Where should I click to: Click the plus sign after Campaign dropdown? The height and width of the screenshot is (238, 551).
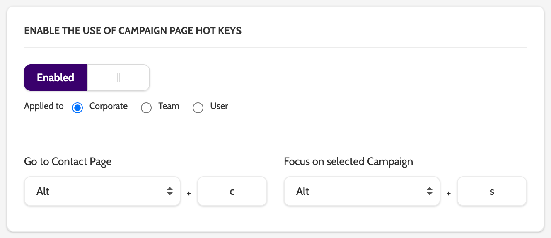click(x=449, y=193)
